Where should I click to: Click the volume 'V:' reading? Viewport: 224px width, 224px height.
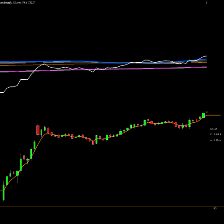click(x=215, y=134)
